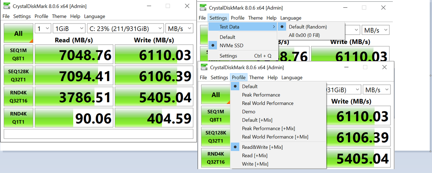Click Write (MB/s) header in left window
Viewport: 432px width, 173px height.
click(x=154, y=40)
